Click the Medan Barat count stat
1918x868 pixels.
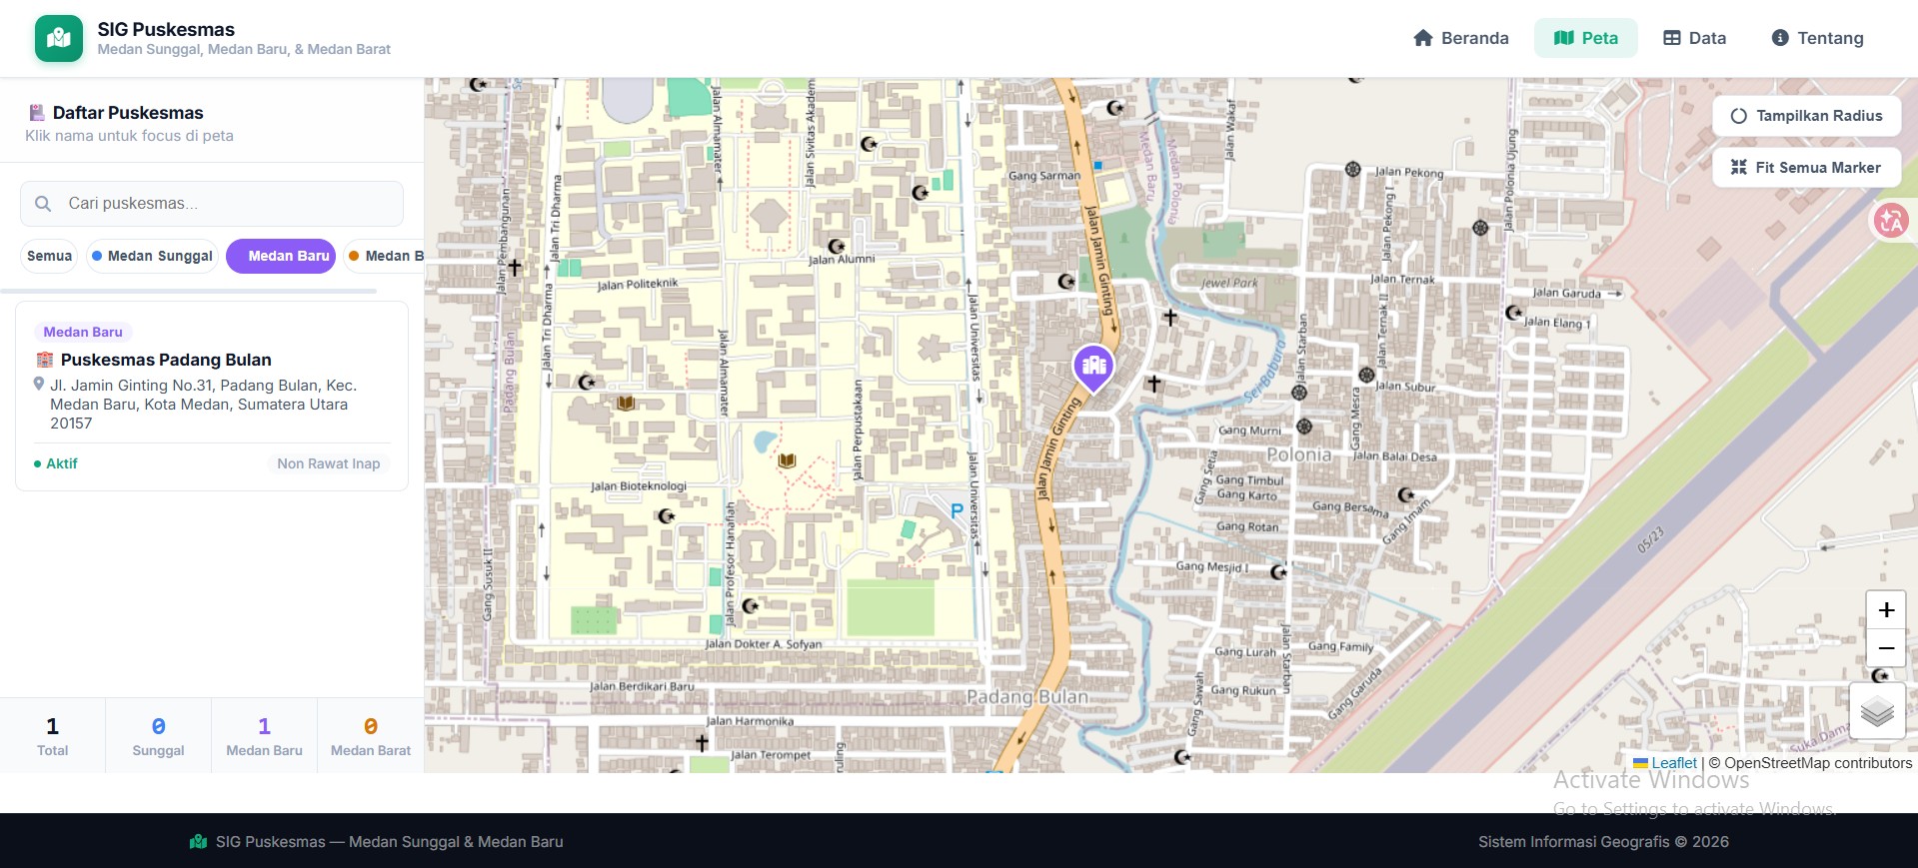(370, 736)
